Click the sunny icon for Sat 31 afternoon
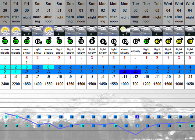The width and height of the screenshot is (195, 140). (49, 31)
